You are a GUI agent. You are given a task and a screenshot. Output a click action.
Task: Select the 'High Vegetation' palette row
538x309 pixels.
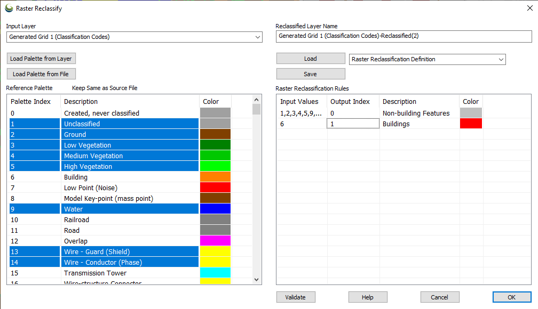[120, 166]
